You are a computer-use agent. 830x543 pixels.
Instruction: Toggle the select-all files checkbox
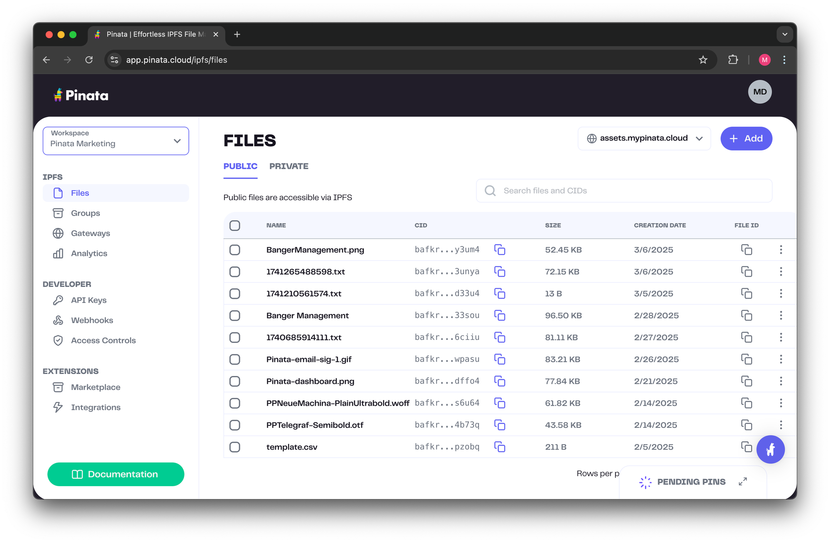[x=235, y=225]
